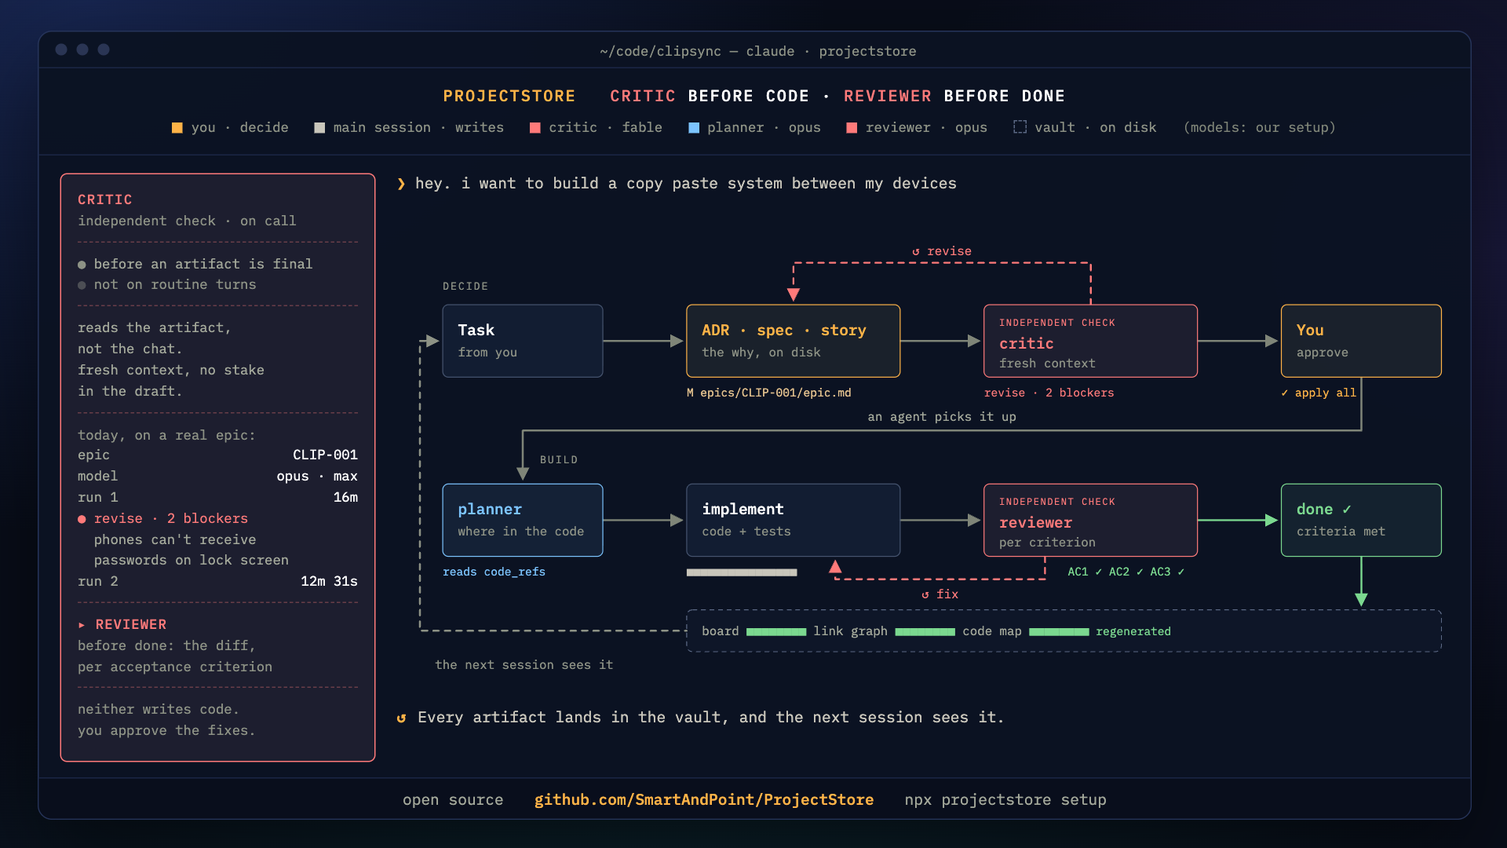Click the REVIEWER triangle marker in sidebar

pos(82,625)
